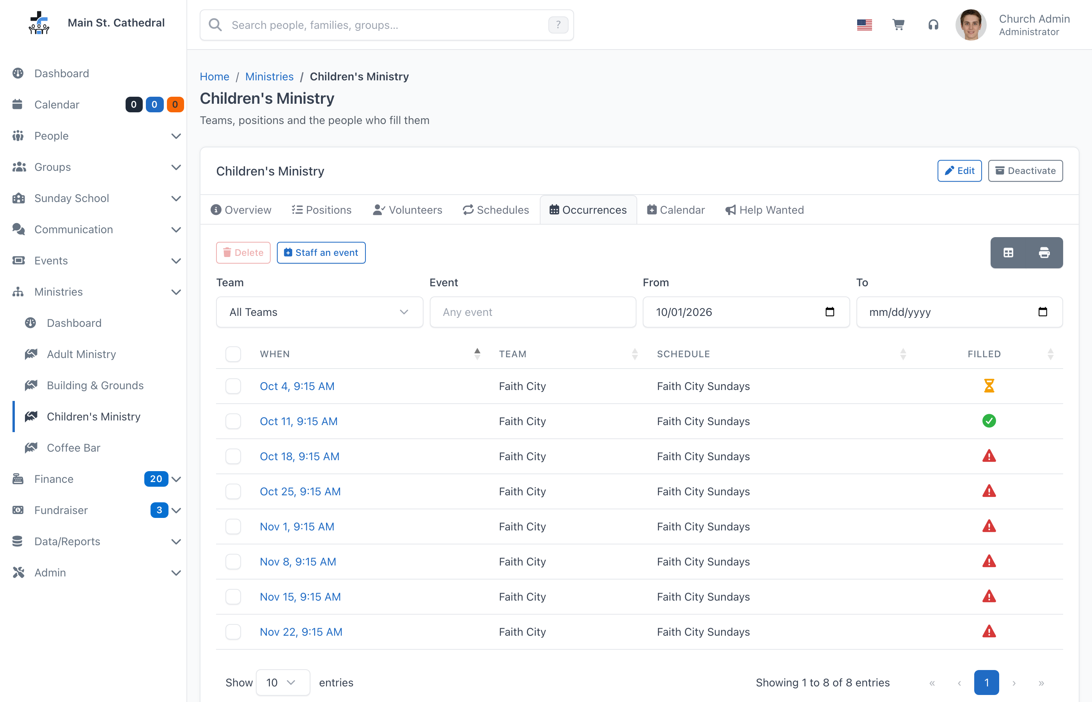Click the orange Calendar badge

point(175,105)
